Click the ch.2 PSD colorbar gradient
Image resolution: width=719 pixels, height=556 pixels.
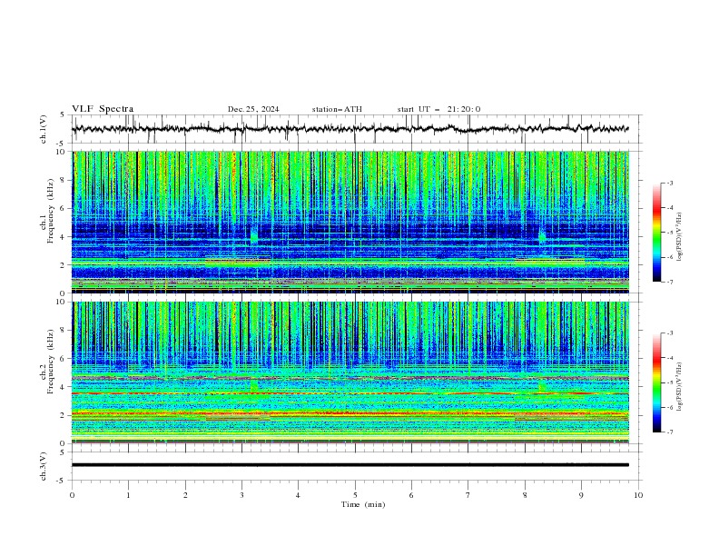tap(657, 382)
